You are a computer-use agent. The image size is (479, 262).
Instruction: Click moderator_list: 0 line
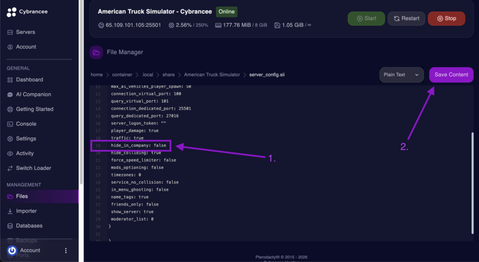point(132,220)
